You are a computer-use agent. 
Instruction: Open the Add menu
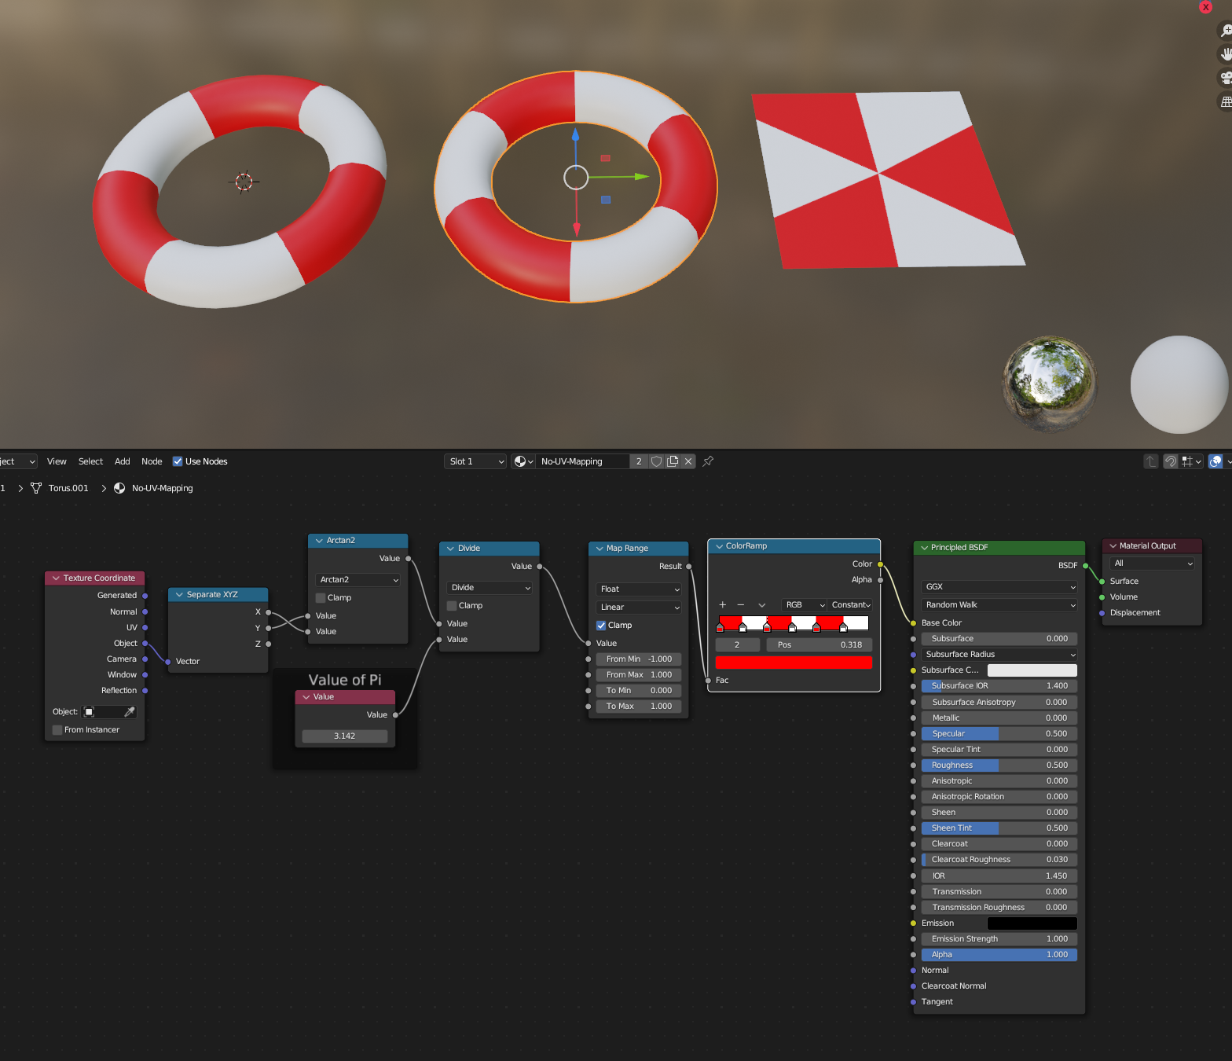click(123, 461)
